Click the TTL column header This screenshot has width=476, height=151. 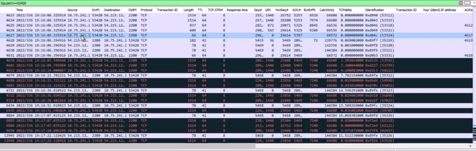tap(202, 10)
